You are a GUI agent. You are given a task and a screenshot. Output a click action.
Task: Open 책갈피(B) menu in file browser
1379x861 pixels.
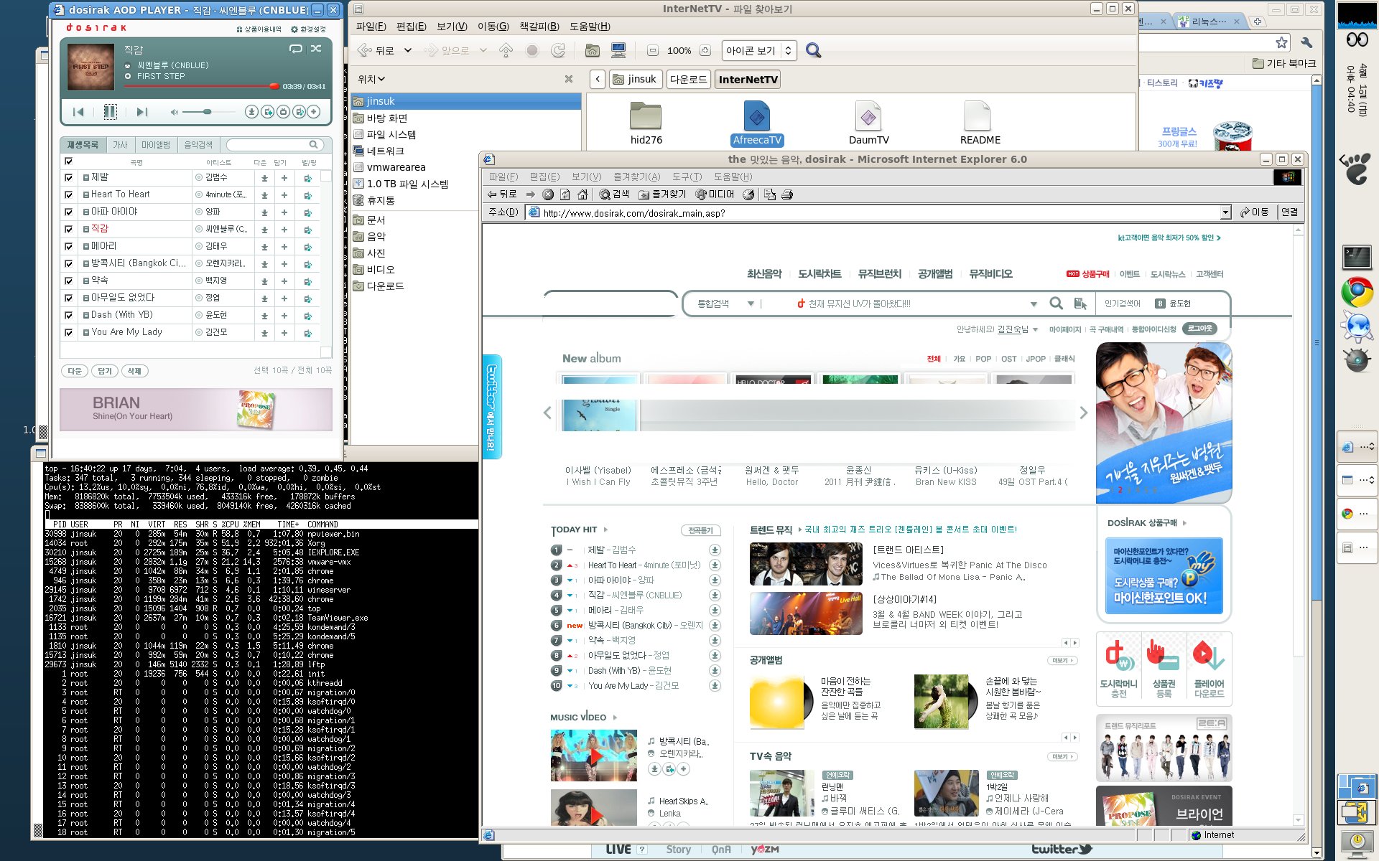click(539, 27)
